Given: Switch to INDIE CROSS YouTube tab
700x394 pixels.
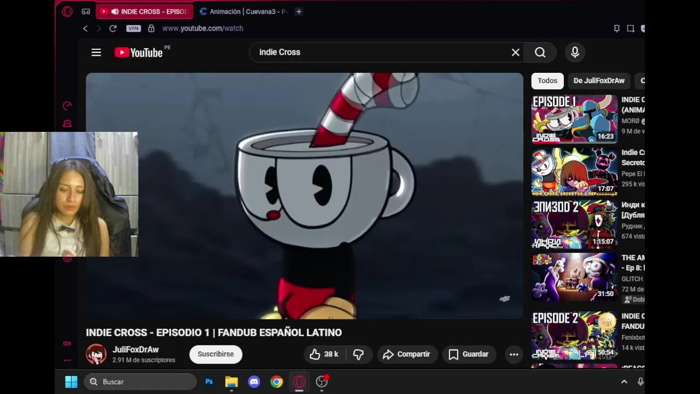Looking at the screenshot, I should click(x=145, y=11).
